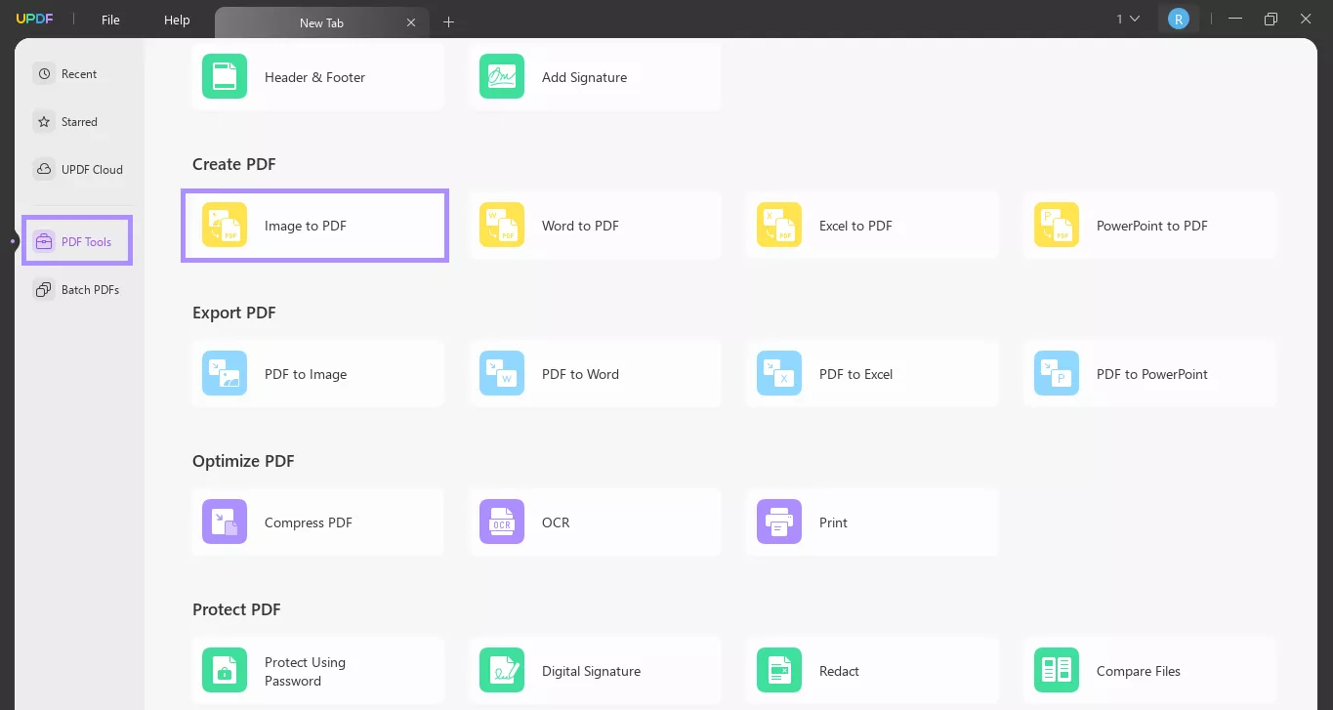Image resolution: width=1333 pixels, height=710 pixels.
Task: Click the OCR label
Action: pyautogui.click(x=556, y=522)
